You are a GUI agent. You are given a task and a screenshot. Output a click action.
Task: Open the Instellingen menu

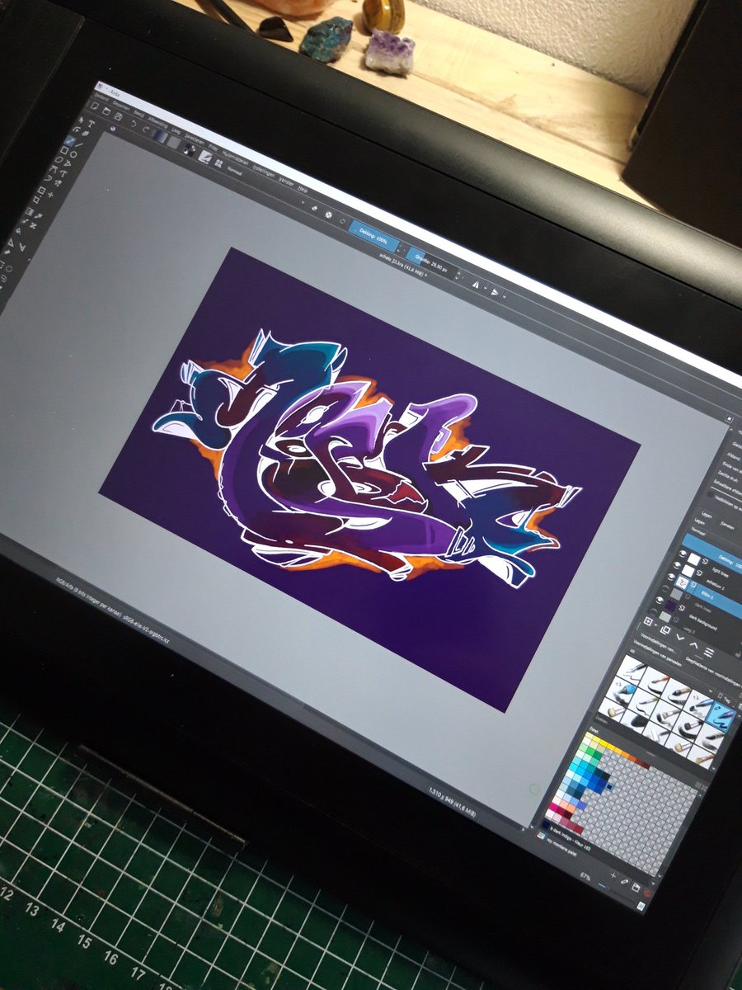(x=263, y=170)
